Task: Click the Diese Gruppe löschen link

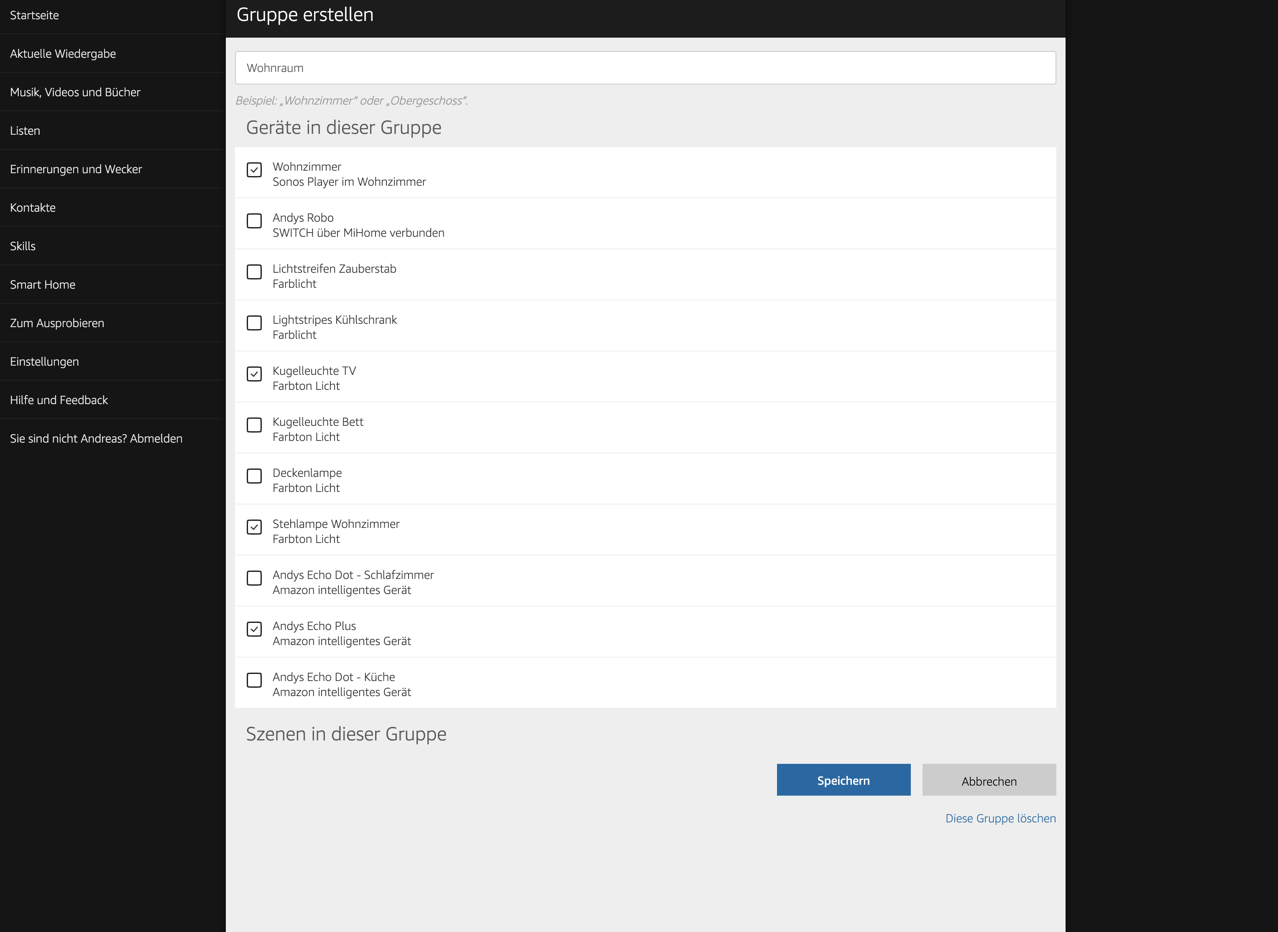Action: [1000, 818]
